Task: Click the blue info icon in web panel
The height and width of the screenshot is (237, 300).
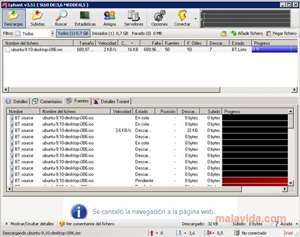Action: point(79,211)
